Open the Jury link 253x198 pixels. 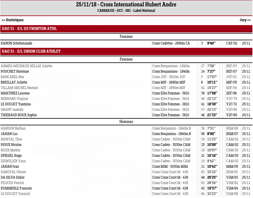245,20
